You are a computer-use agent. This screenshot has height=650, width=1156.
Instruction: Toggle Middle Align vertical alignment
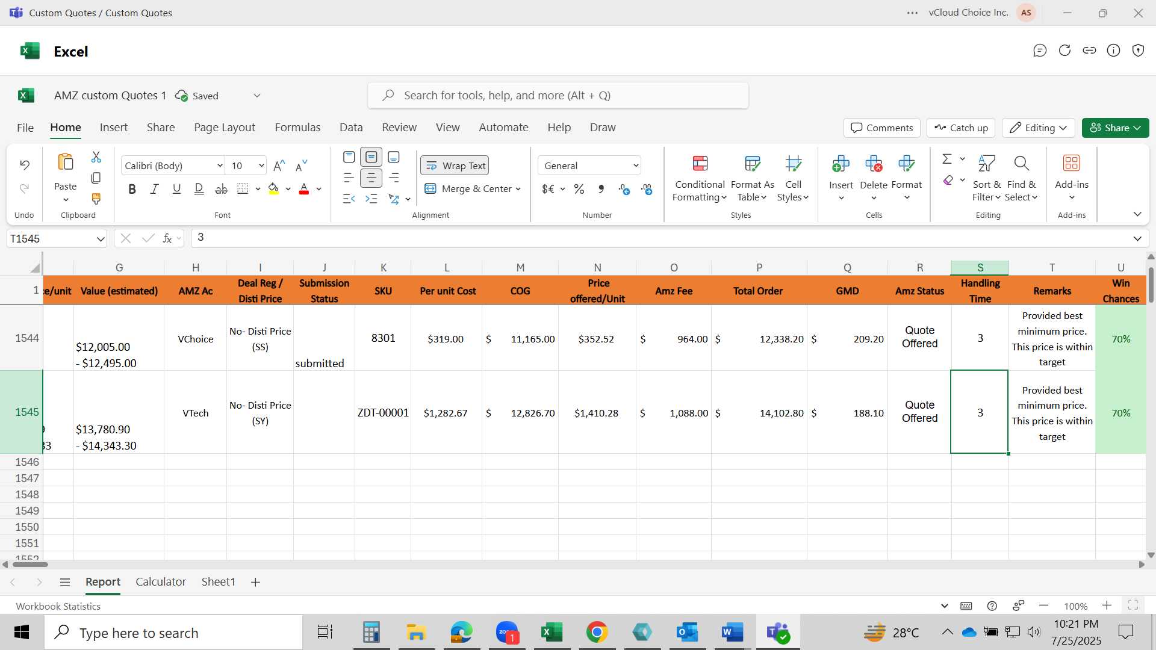click(371, 157)
